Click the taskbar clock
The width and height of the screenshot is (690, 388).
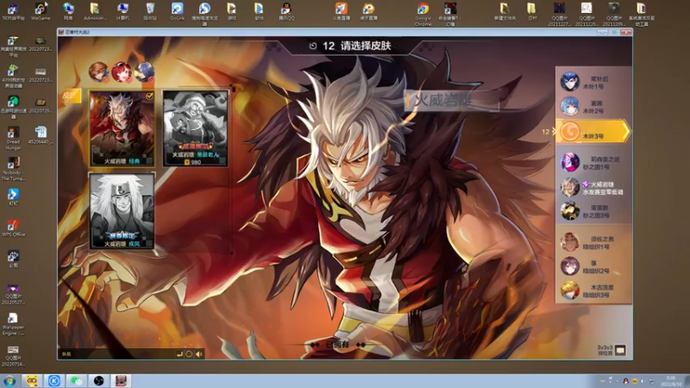point(671,381)
